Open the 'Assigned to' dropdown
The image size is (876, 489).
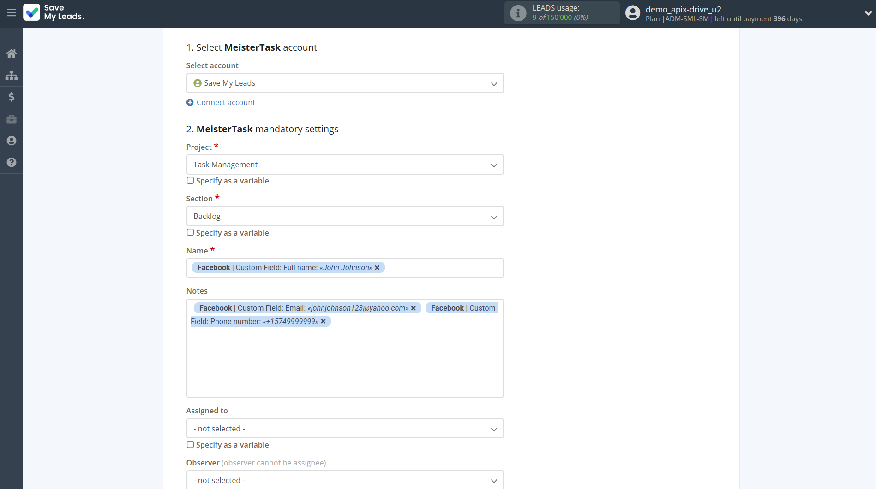tap(345, 428)
